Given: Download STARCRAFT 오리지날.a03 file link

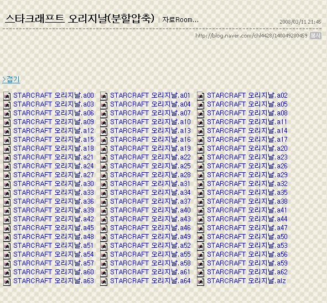Looking at the screenshot, I should [x=54, y=104].
